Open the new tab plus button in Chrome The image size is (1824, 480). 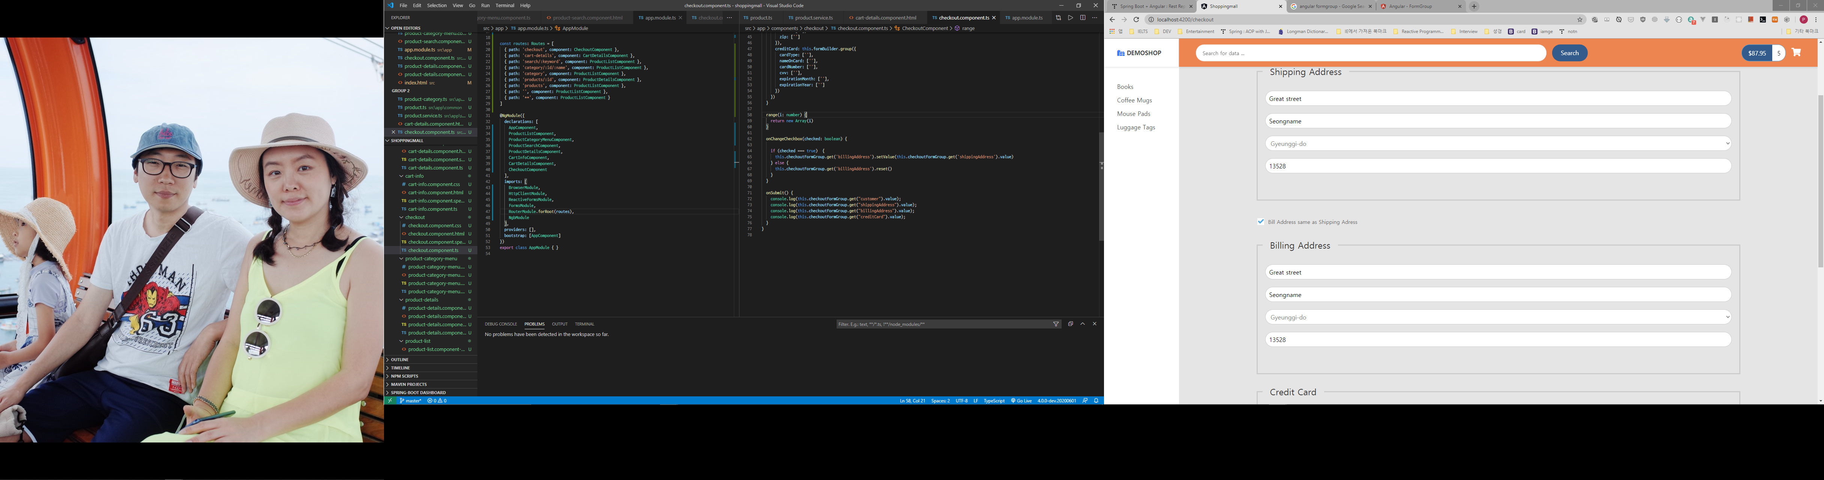[1474, 6]
